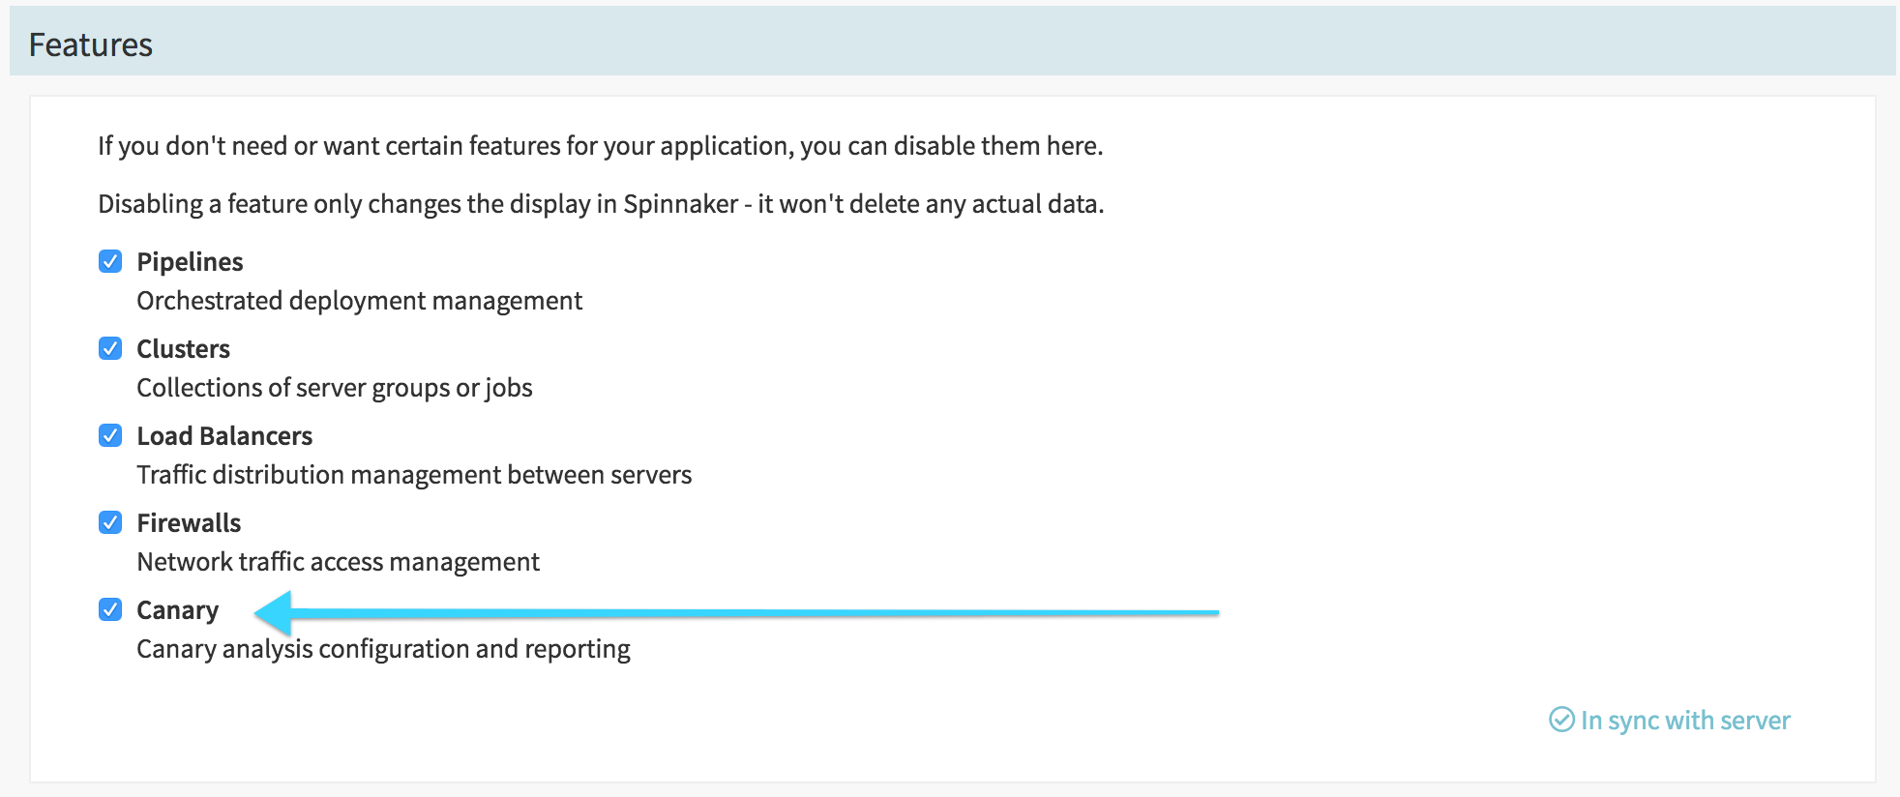Viewport: 1900px width, 797px height.
Task: Click the circled checkmark sync status icon
Action: pyautogui.click(x=1561, y=720)
